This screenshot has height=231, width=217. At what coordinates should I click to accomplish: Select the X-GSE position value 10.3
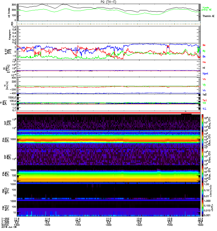point(200,219)
